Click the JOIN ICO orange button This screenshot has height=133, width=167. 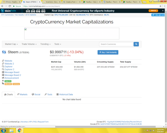coord(153,11)
